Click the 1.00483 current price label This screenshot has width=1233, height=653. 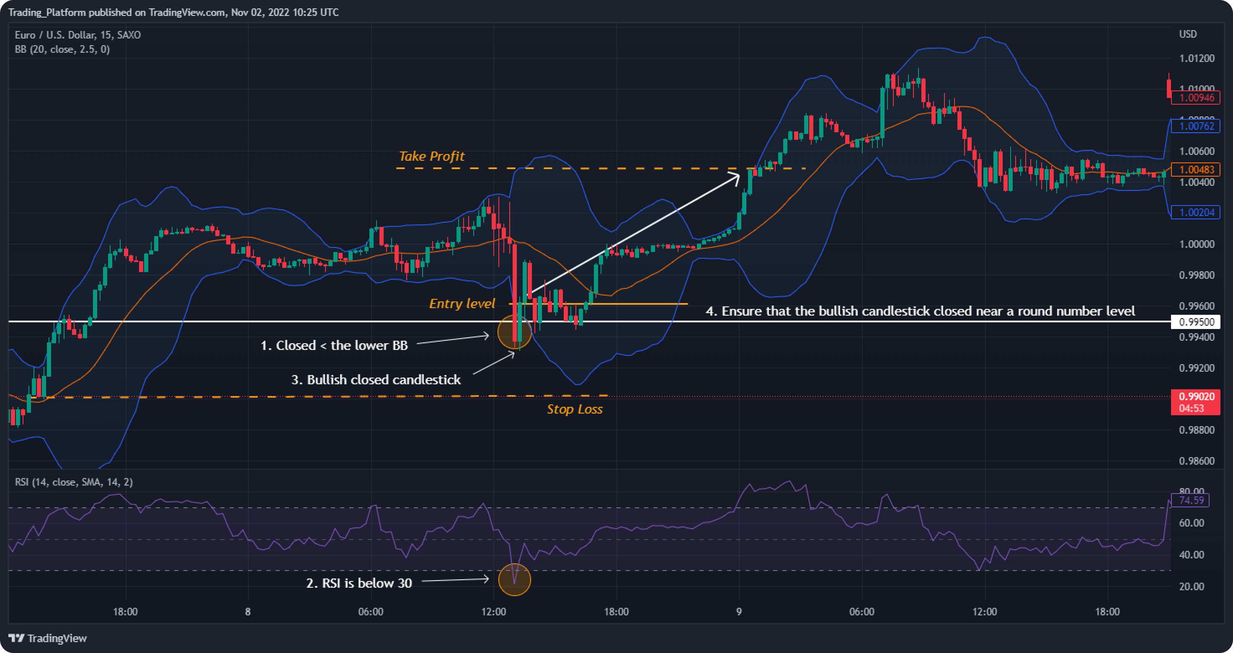point(1196,170)
